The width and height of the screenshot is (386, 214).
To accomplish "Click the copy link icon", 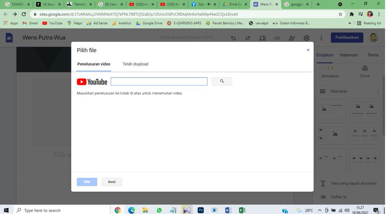I will (x=277, y=38).
